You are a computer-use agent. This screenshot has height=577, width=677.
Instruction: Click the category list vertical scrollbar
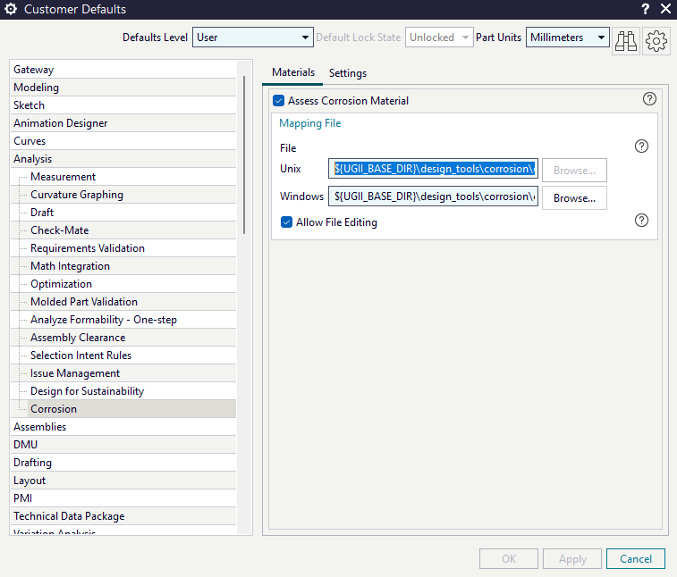[x=244, y=152]
